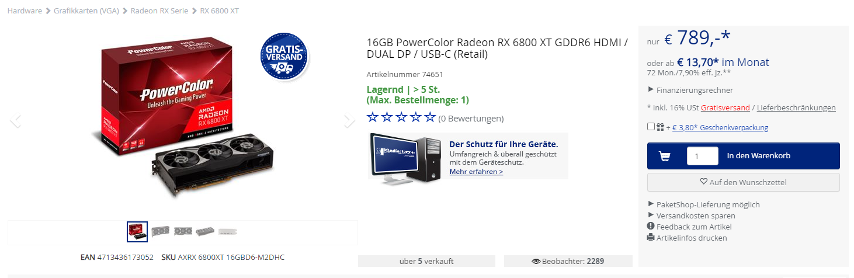Open the Mehr erfahren link
854x278 pixels.
click(476, 172)
